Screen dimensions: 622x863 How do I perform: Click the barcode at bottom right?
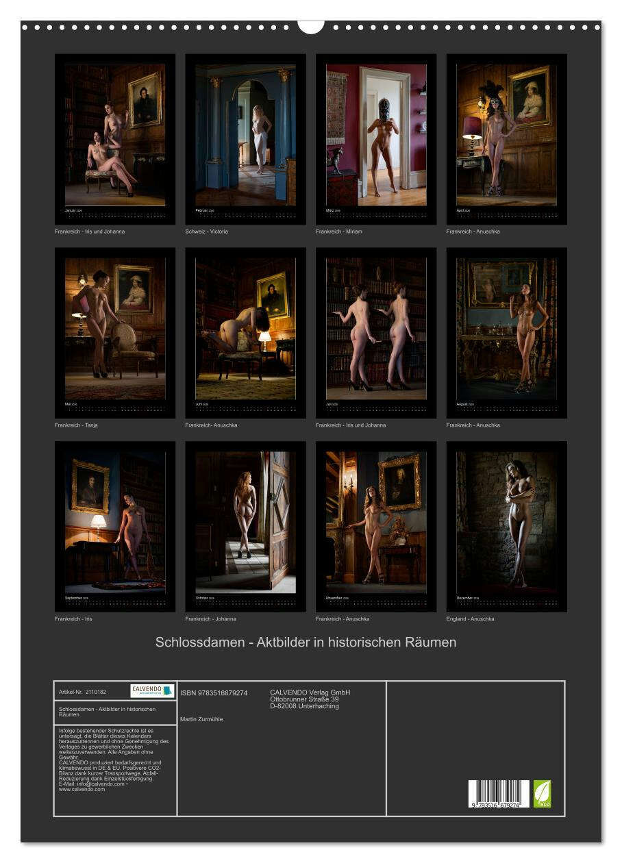click(x=499, y=794)
